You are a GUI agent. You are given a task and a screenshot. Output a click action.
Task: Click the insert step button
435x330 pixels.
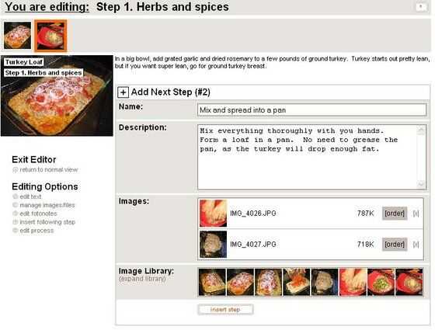(x=225, y=310)
